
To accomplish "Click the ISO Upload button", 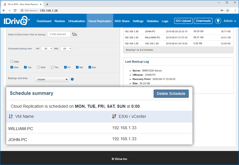I will tap(183, 21).
